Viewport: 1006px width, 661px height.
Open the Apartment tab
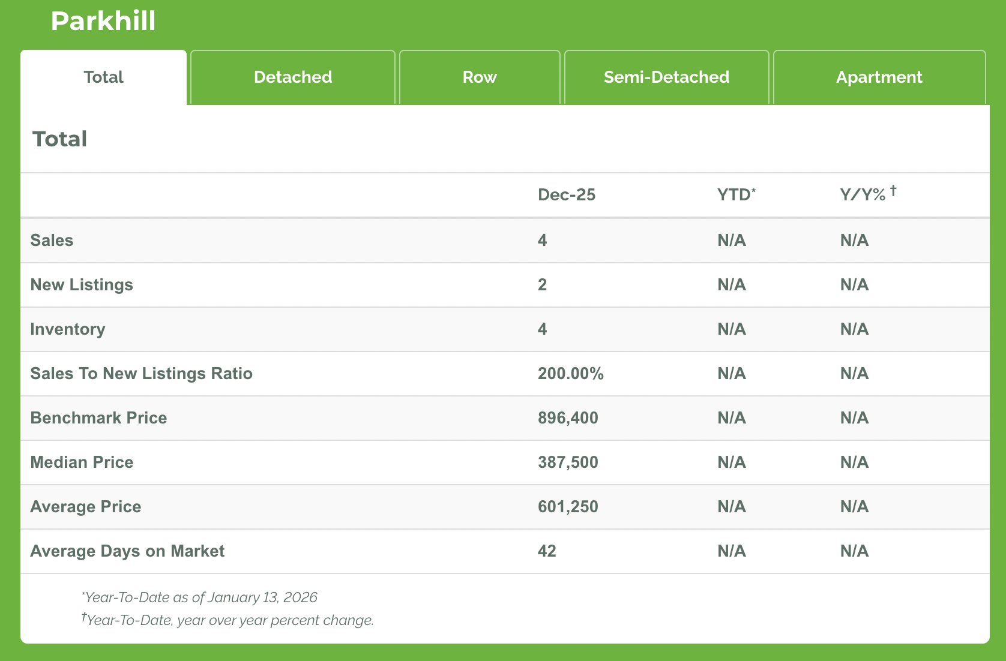pos(879,77)
